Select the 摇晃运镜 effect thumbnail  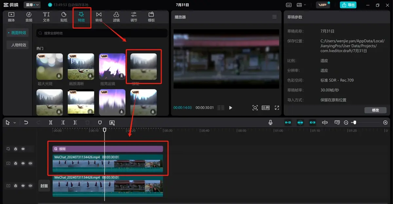(112, 67)
